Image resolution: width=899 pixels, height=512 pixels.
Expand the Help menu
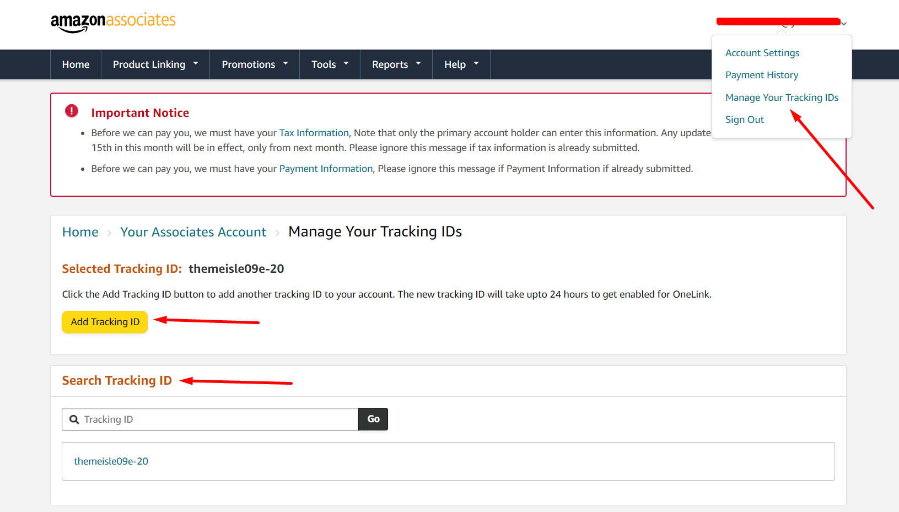[x=461, y=64]
